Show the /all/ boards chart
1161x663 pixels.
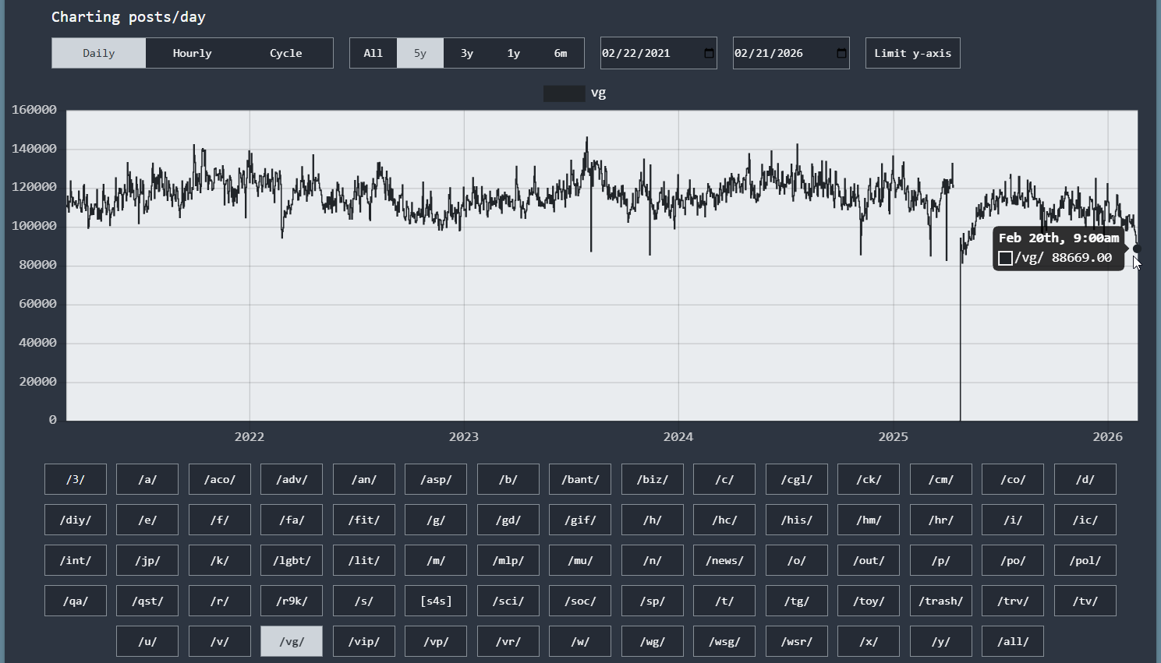tap(1013, 641)
